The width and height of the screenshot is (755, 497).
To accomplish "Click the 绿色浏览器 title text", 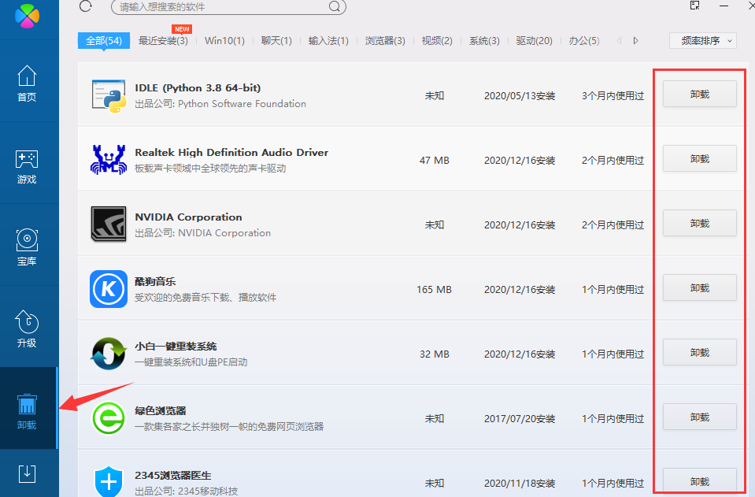I will [x=161, y=411].
